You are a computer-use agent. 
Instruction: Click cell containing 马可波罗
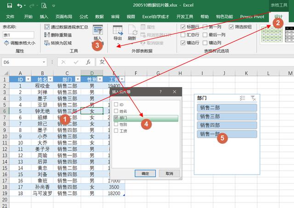(x=42, y=193)
